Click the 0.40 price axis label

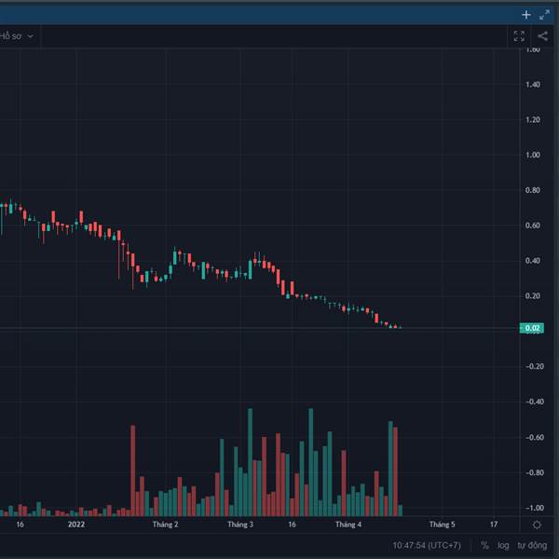coord(533,261)
